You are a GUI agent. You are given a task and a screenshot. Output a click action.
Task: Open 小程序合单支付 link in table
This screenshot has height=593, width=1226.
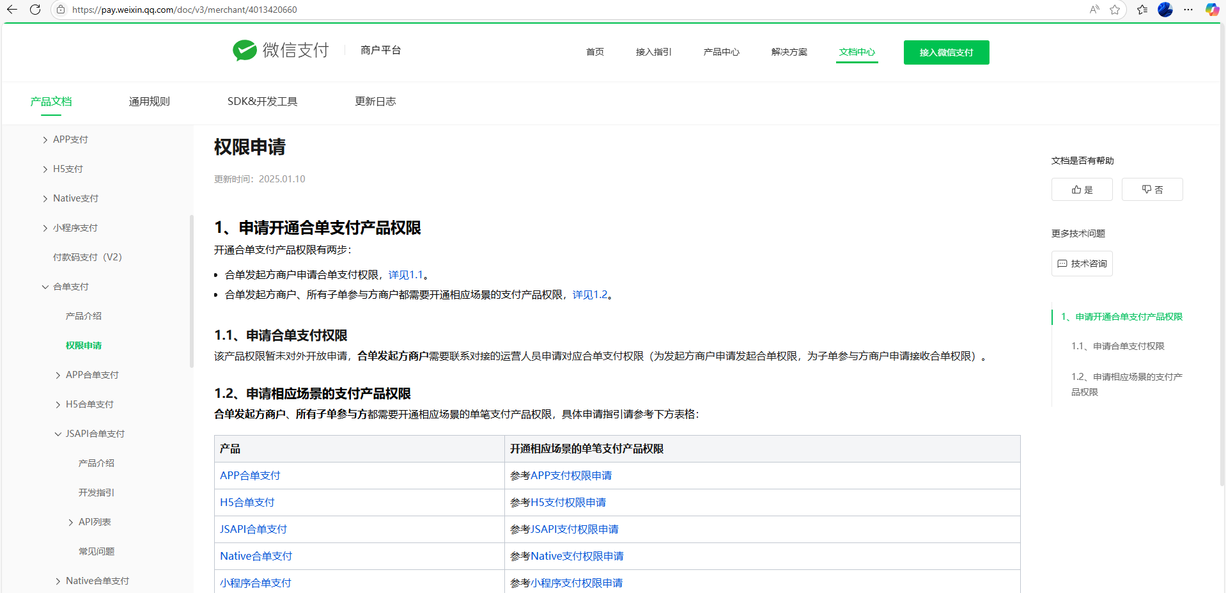pos(256,583)
